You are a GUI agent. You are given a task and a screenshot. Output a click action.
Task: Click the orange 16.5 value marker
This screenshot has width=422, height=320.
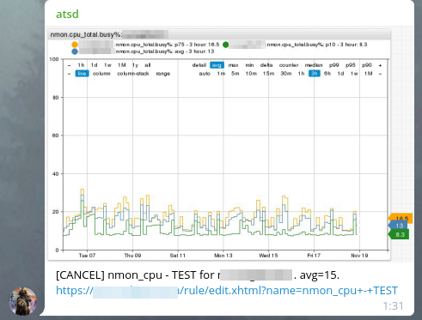(401, 218)
